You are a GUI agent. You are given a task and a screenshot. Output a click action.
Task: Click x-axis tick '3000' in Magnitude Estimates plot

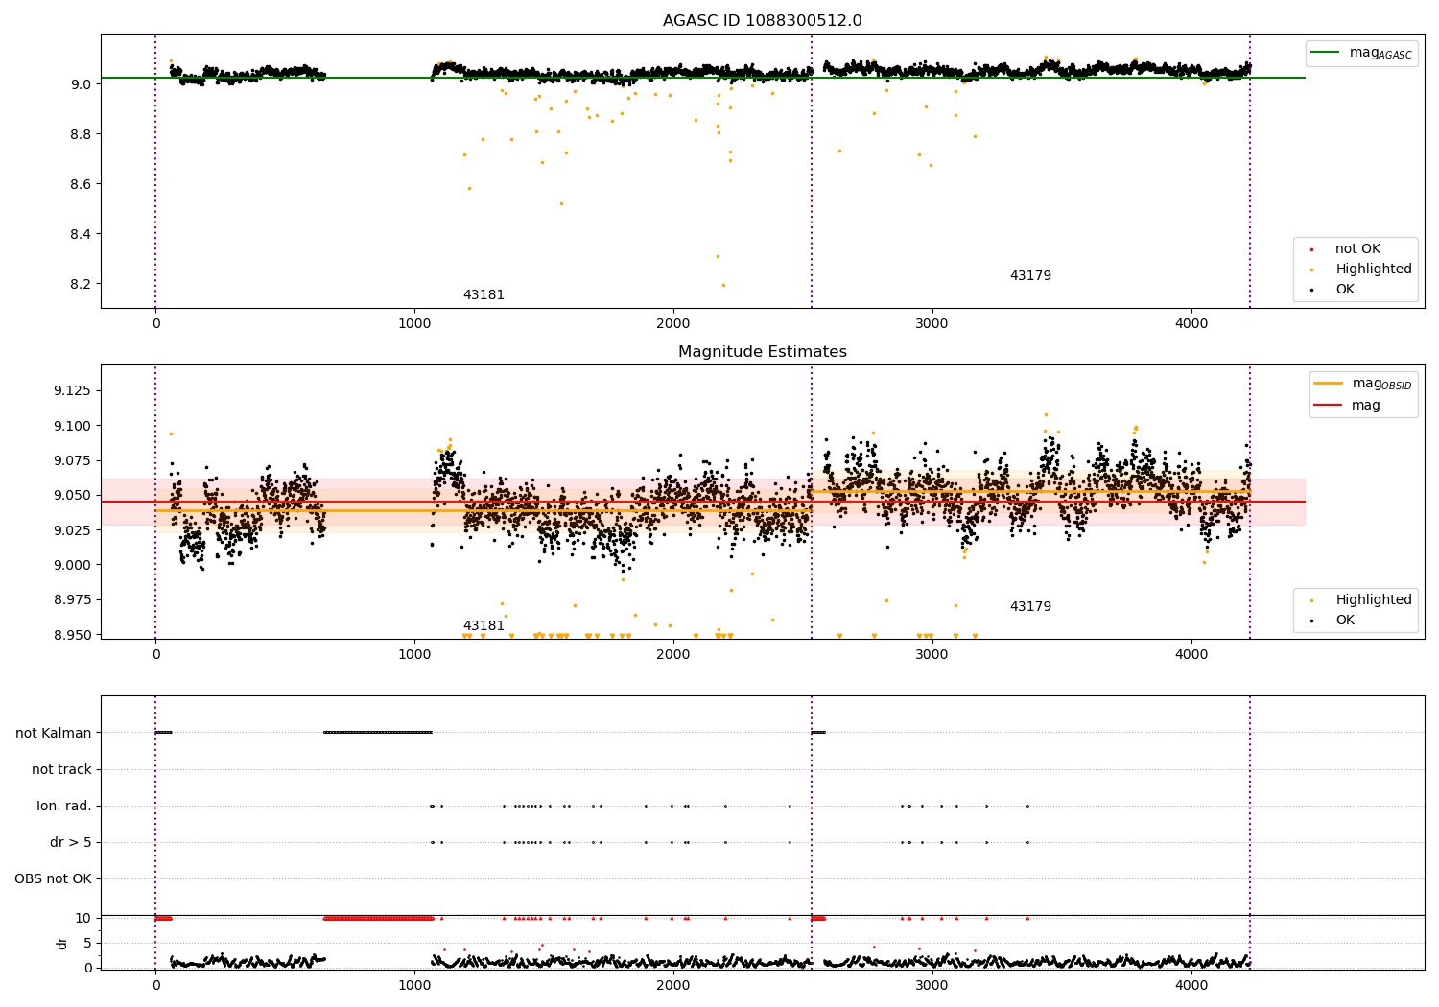pos(932,655)
